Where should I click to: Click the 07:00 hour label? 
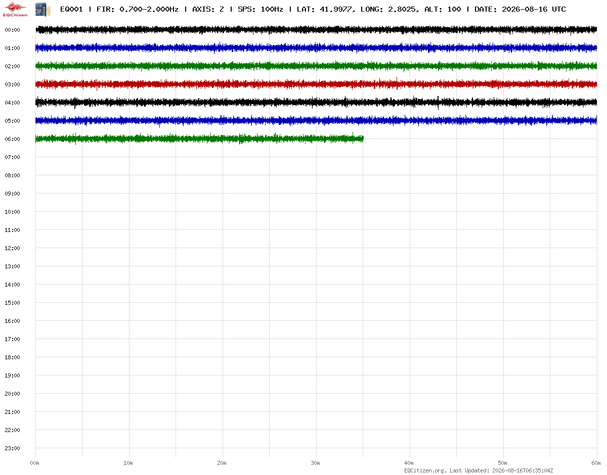(x=12, y=157)
